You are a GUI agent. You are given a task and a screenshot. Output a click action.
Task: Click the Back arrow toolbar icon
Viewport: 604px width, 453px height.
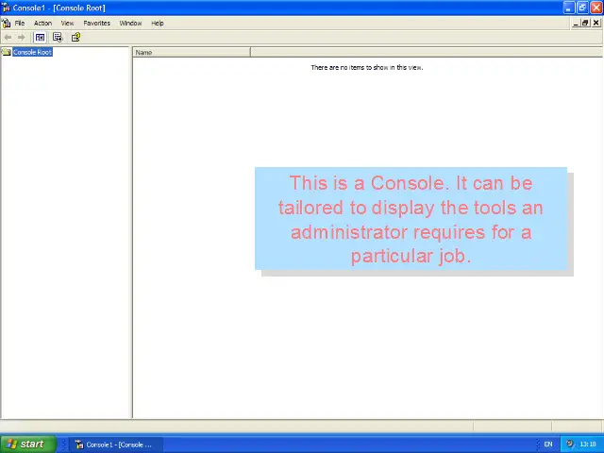tap(8, 38)
